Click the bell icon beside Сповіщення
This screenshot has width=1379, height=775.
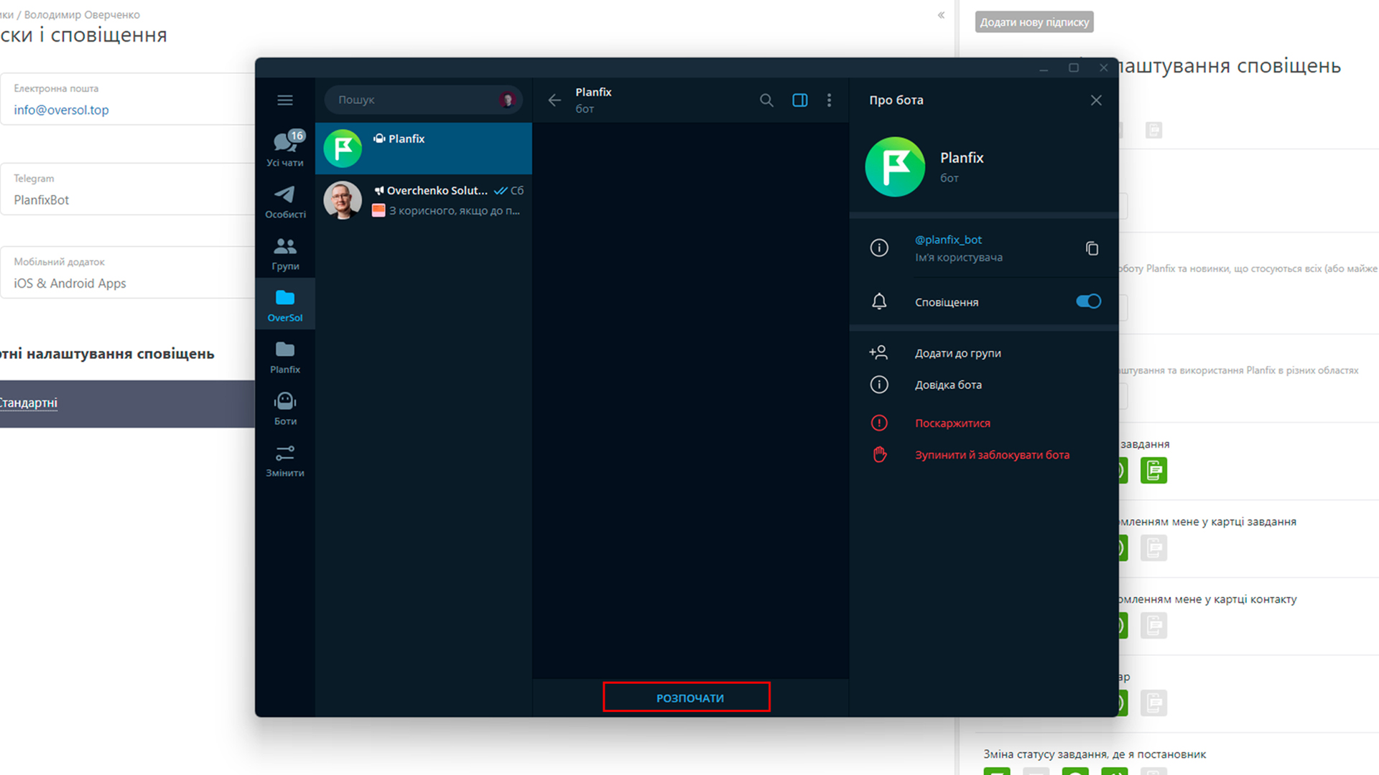tap(879, 301)
